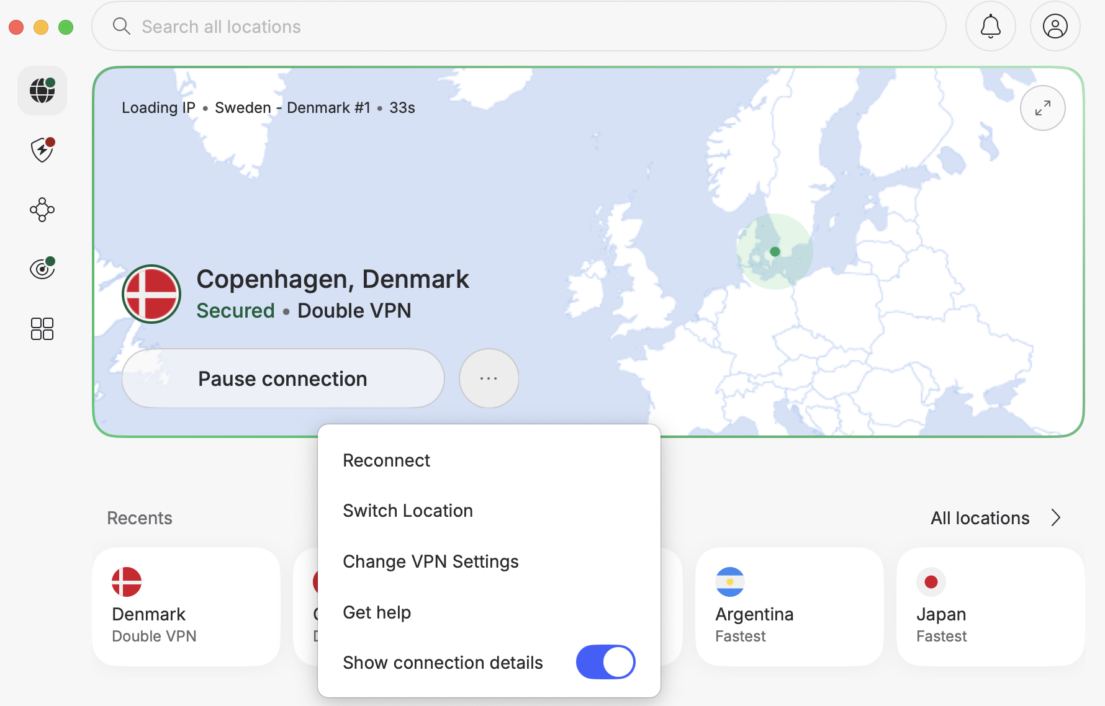Open the account profile icon

[x=1055, y=26]
